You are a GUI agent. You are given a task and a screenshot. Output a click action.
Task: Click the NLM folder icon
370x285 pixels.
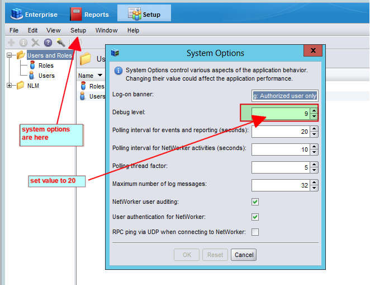pyautogui.click(x=21, y=85)
